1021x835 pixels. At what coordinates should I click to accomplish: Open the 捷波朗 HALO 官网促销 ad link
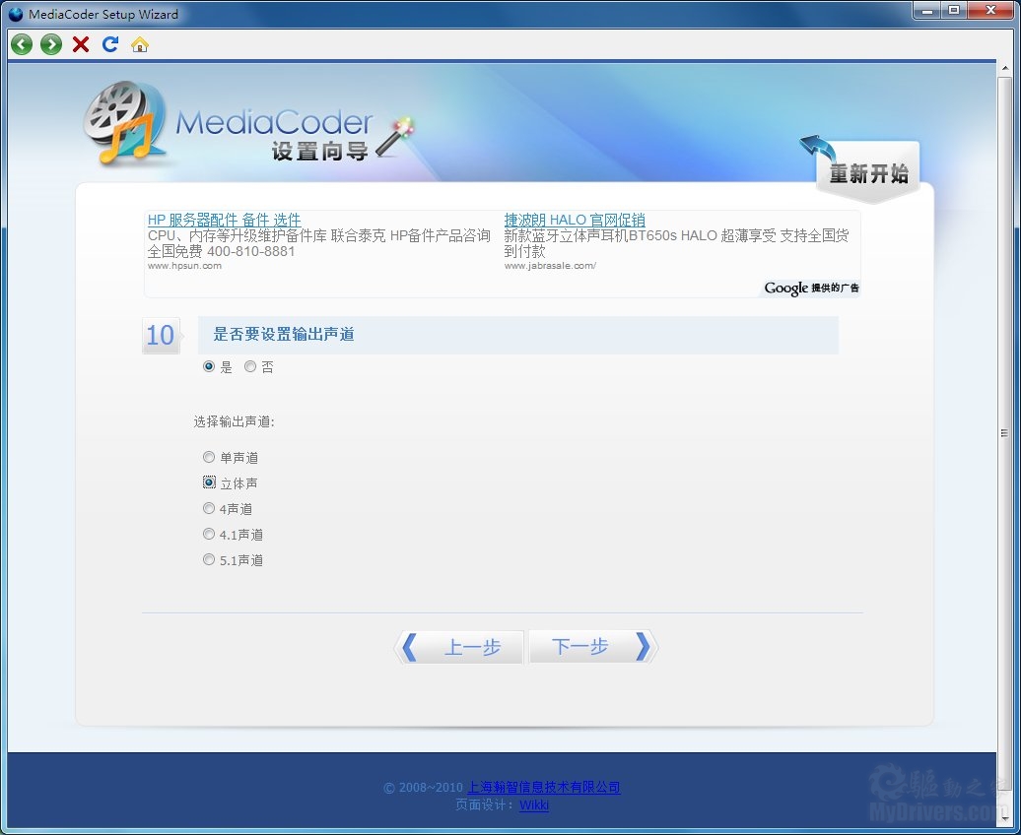pos(575,220)
